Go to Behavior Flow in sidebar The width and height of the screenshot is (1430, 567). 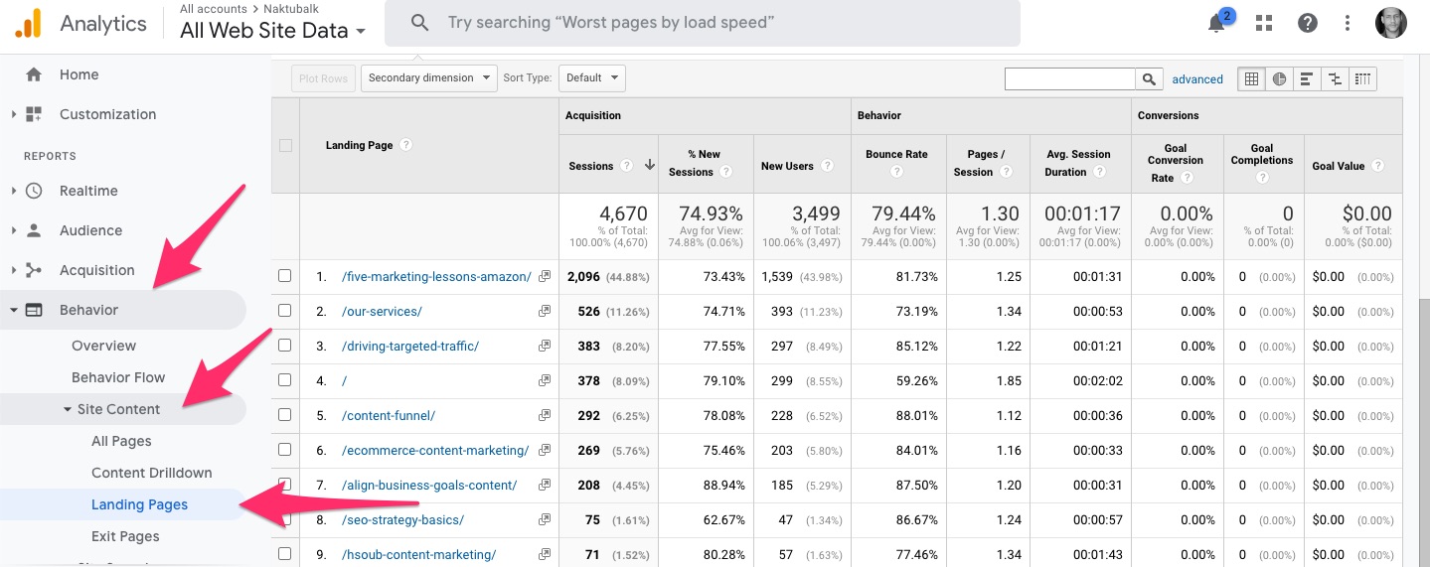pos(118,377)
